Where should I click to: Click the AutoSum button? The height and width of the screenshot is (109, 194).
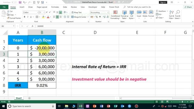[161, 11]
